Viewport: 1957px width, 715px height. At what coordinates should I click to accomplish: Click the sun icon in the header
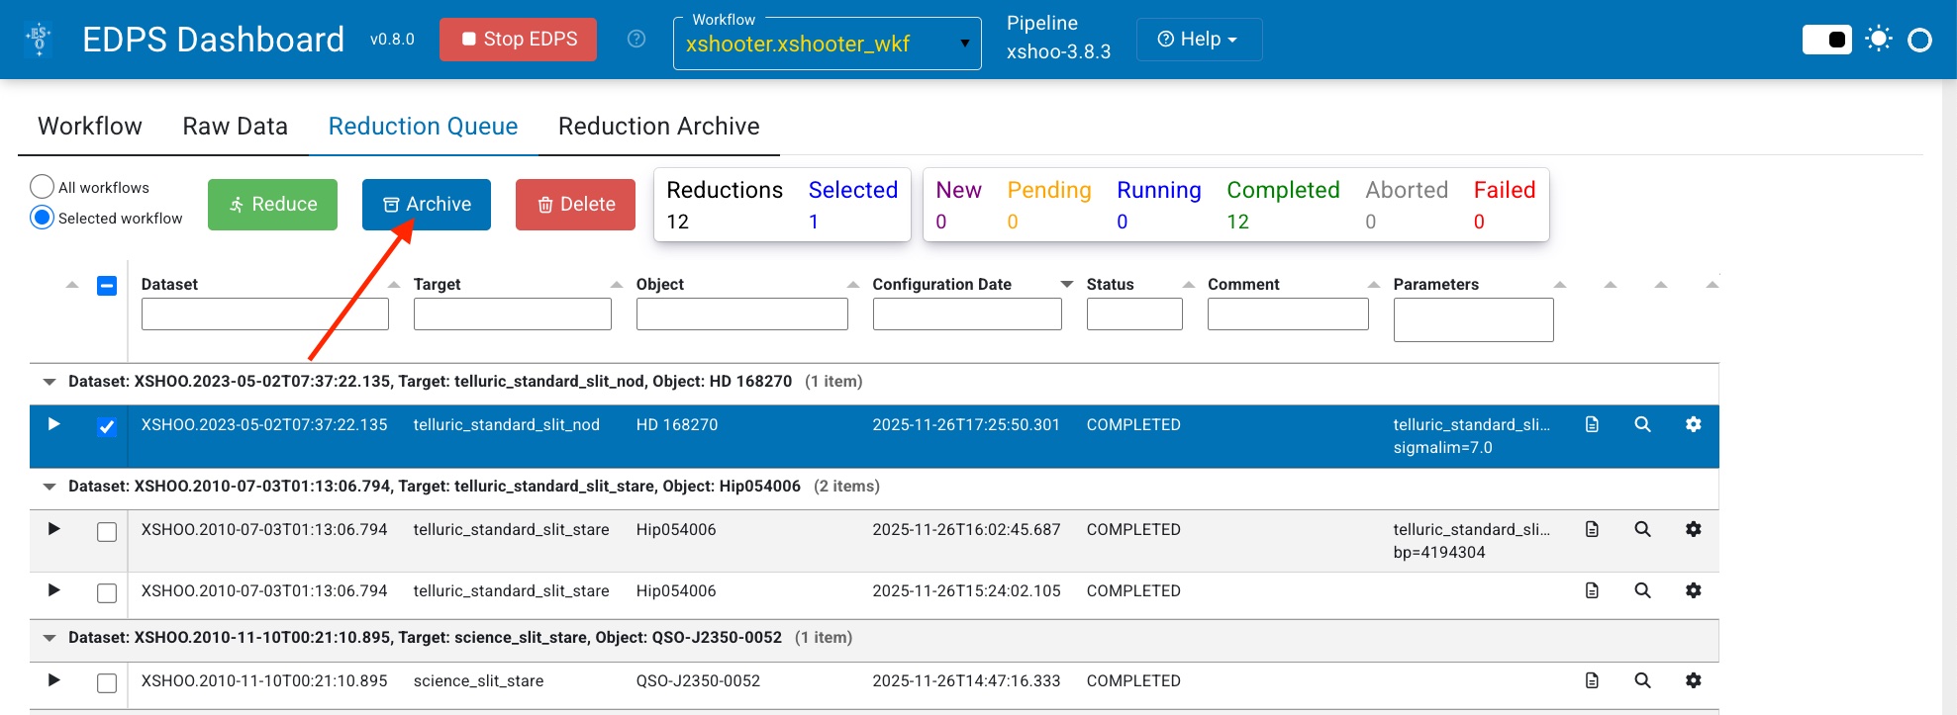click(x=1878, y=40)
